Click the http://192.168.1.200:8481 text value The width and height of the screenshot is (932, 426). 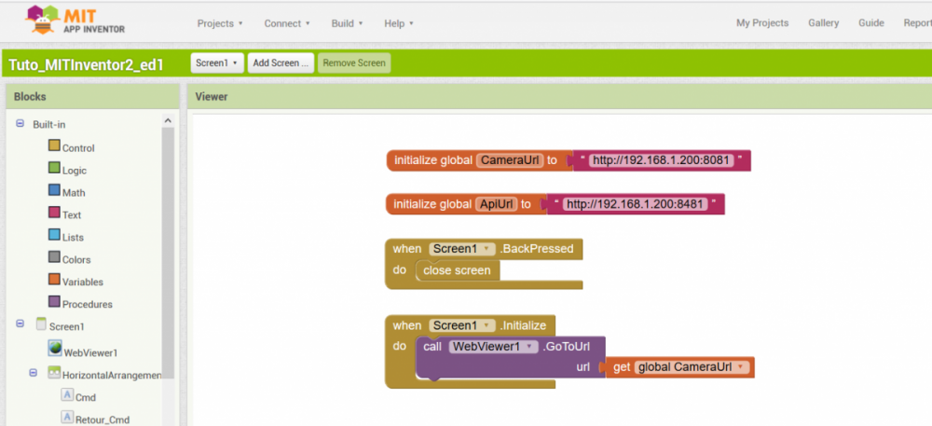636,204
